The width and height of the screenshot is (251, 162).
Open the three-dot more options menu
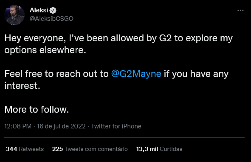(240, 10)
